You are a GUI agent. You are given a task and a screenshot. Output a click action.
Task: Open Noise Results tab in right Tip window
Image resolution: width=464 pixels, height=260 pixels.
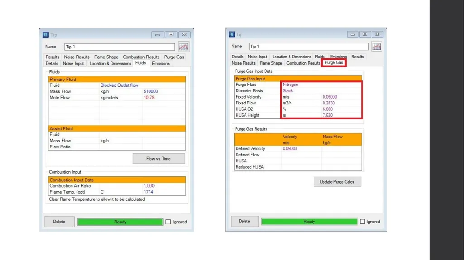pyautogui.click(x=243, y=63)
